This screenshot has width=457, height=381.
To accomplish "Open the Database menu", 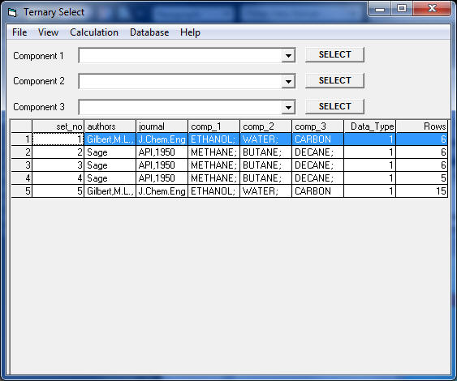I will (x=149, y=32).
